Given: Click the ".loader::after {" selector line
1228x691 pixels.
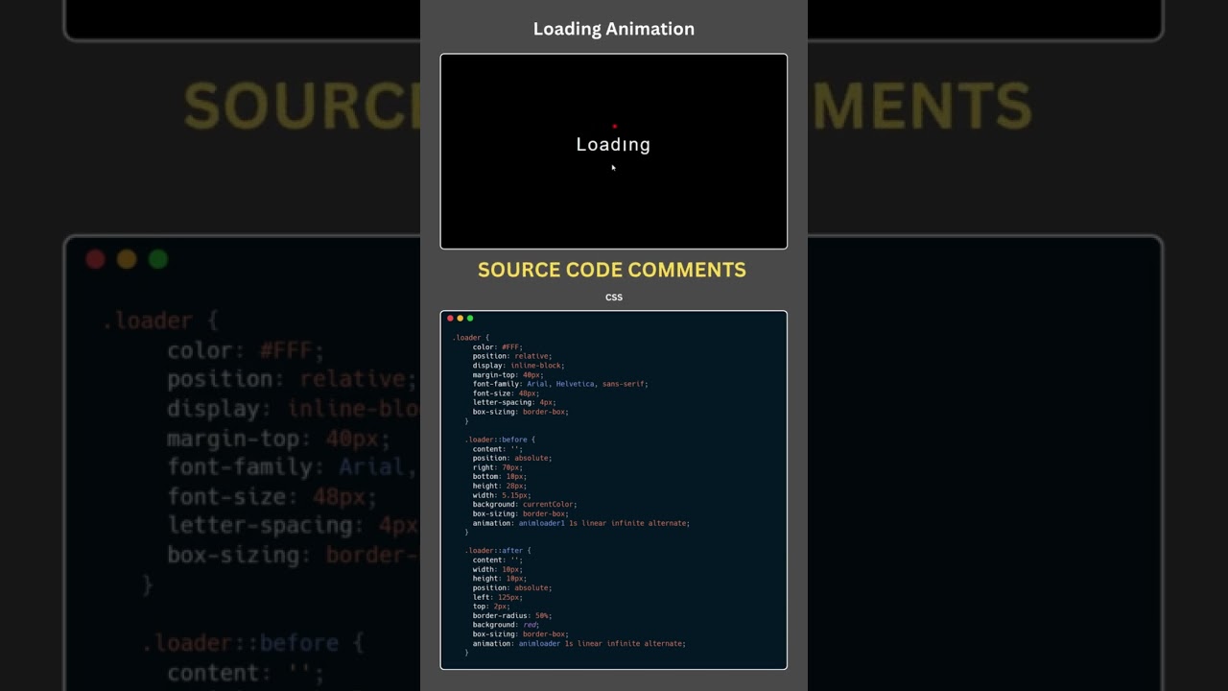Looking at the screenshot, I should [498, 551].
